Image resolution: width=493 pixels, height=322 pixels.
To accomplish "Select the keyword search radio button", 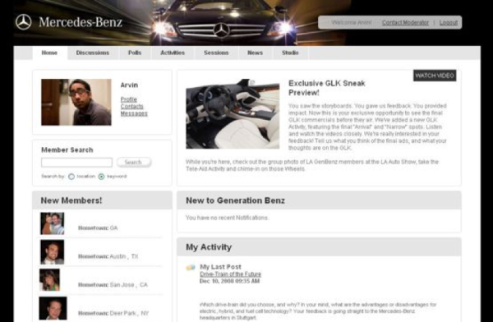I will pos(101,177).
